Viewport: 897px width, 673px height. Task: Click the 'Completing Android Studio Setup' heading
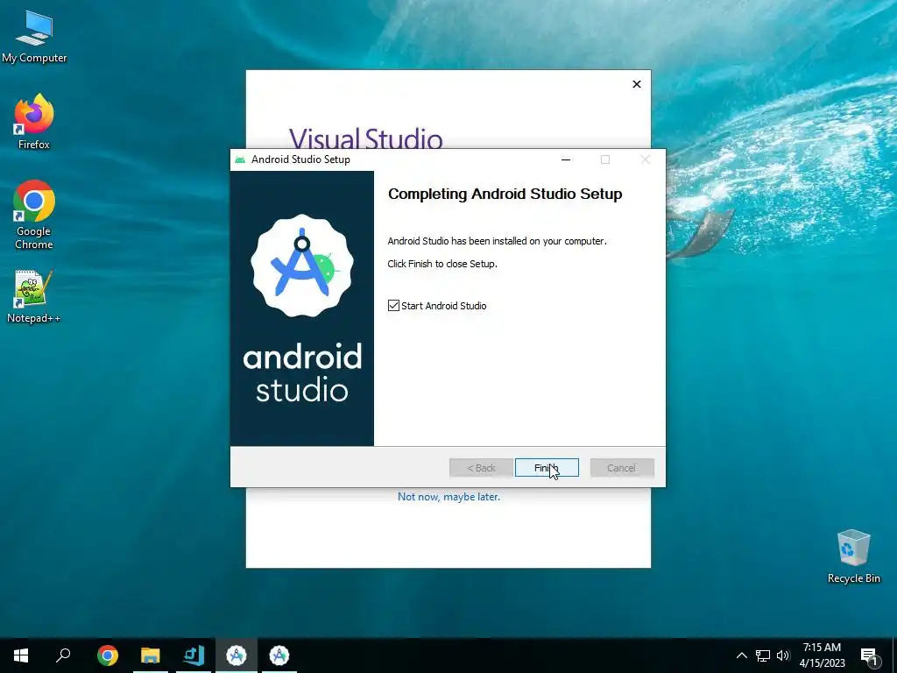(x=505, y=194)
